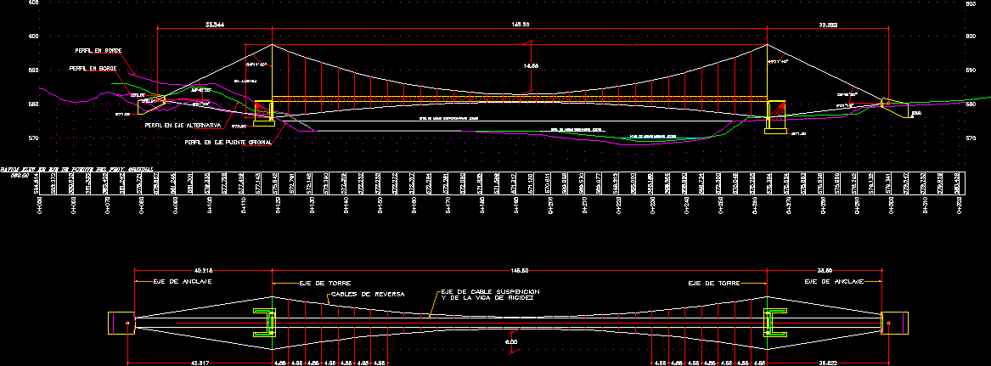Click the 38.60 plan dimension
This screenshot has width=991, height=366.
[x=825, y=271]
